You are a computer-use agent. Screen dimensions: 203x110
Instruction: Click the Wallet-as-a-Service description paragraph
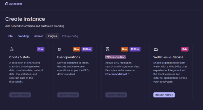[x=170, y=72]
